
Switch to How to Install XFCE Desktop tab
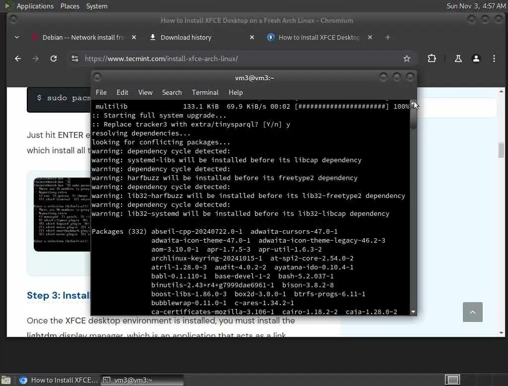319,37
